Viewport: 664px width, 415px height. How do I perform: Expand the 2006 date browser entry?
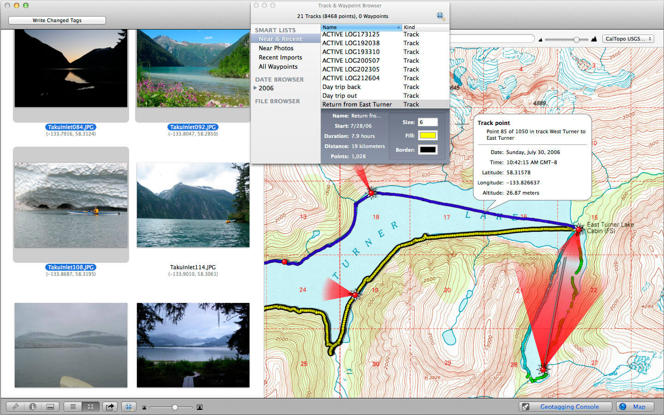pos(255,88)
